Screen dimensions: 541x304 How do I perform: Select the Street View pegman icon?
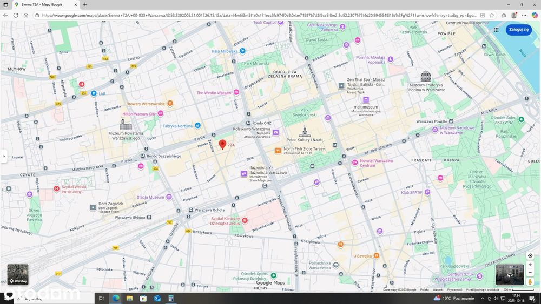(530, 282)
